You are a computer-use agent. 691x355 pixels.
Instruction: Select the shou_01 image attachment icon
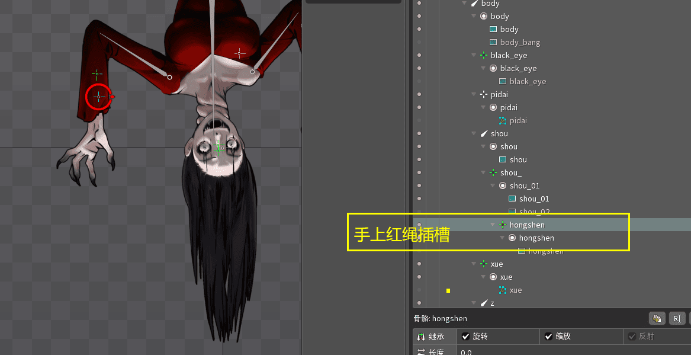[x=512, y=199]
